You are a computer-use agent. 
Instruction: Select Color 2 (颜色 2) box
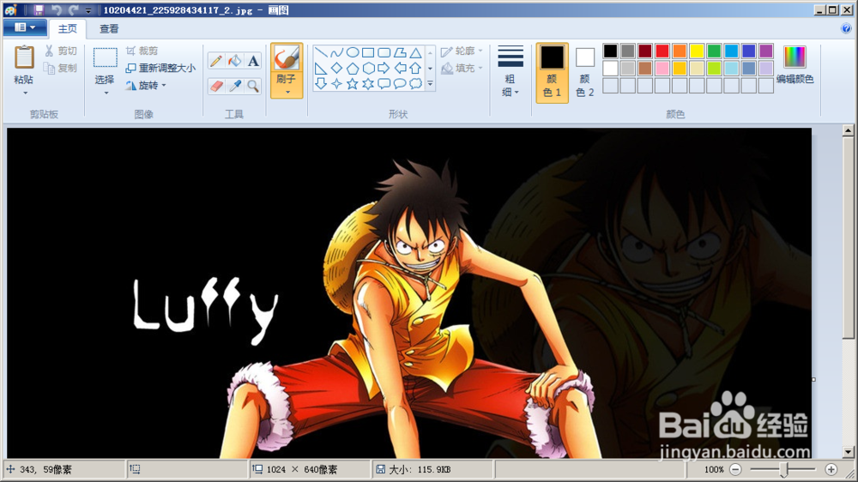[x=584, y=72]
